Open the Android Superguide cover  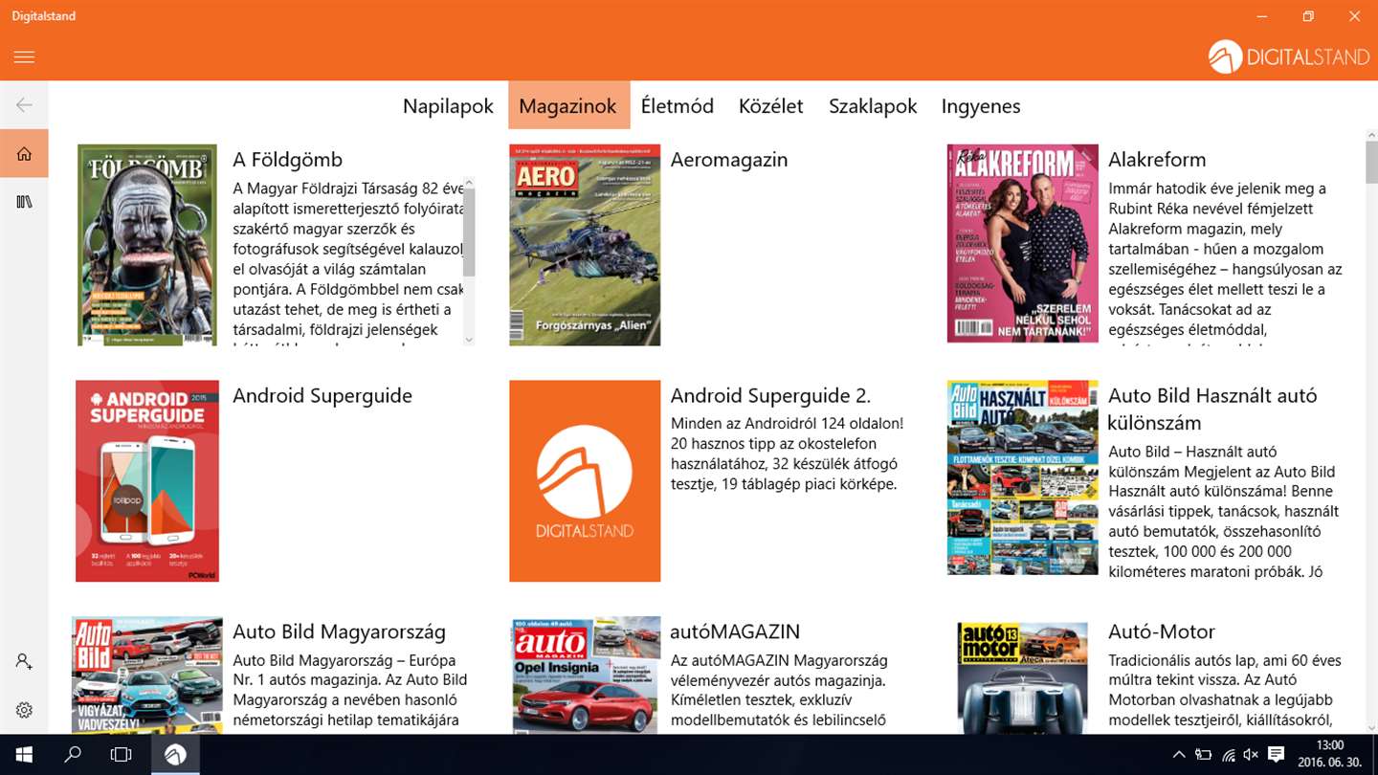tap(147, 481)
